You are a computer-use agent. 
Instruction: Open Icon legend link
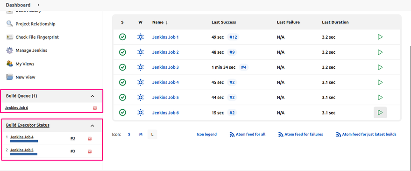pos(206,134)
